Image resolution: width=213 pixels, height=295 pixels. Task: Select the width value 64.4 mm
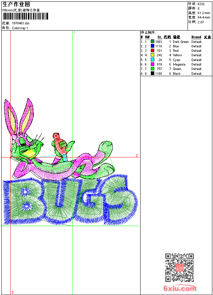[204, 17]
